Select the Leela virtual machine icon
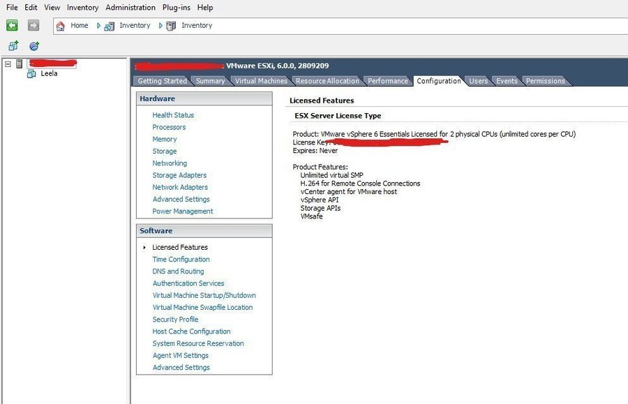 (31, 73)
